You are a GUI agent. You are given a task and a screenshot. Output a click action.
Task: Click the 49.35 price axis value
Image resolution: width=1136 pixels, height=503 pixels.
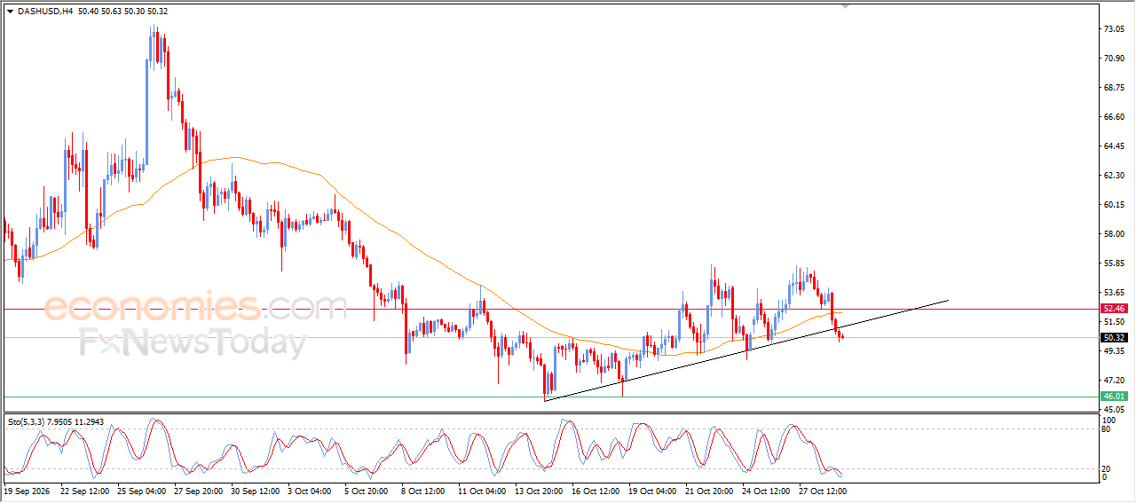tap(1114, 351)
